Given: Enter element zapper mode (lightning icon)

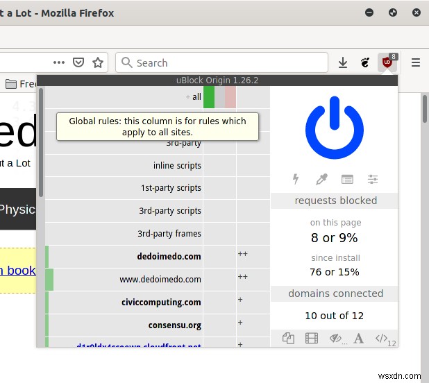Looking at the screenshot, I should point(296,179).
